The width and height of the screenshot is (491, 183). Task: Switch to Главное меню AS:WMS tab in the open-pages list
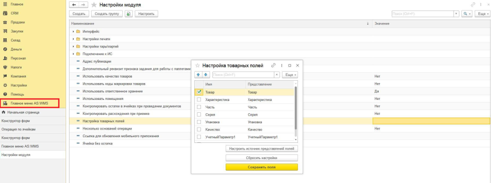click(20, 146)
